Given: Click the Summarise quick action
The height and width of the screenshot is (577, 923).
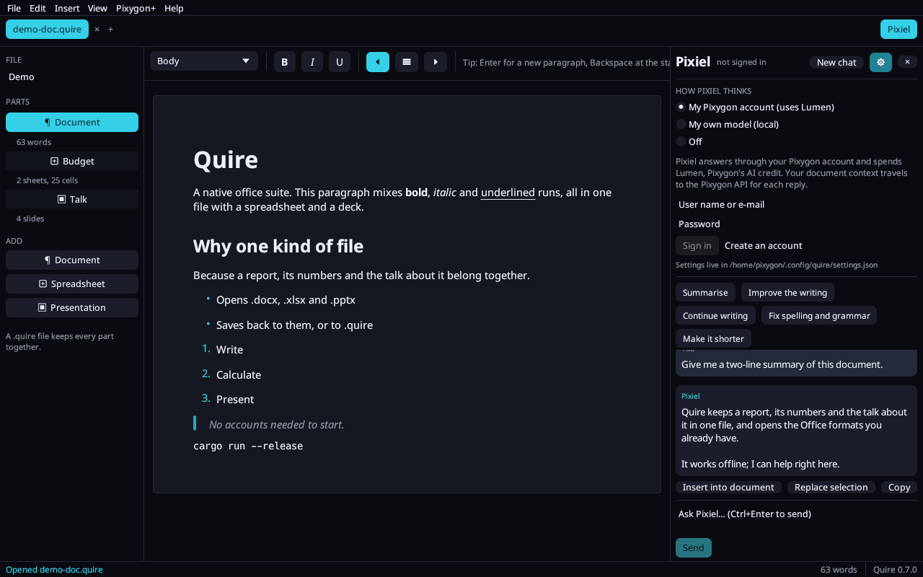Looking at the screenshot, I should [705, 292].
